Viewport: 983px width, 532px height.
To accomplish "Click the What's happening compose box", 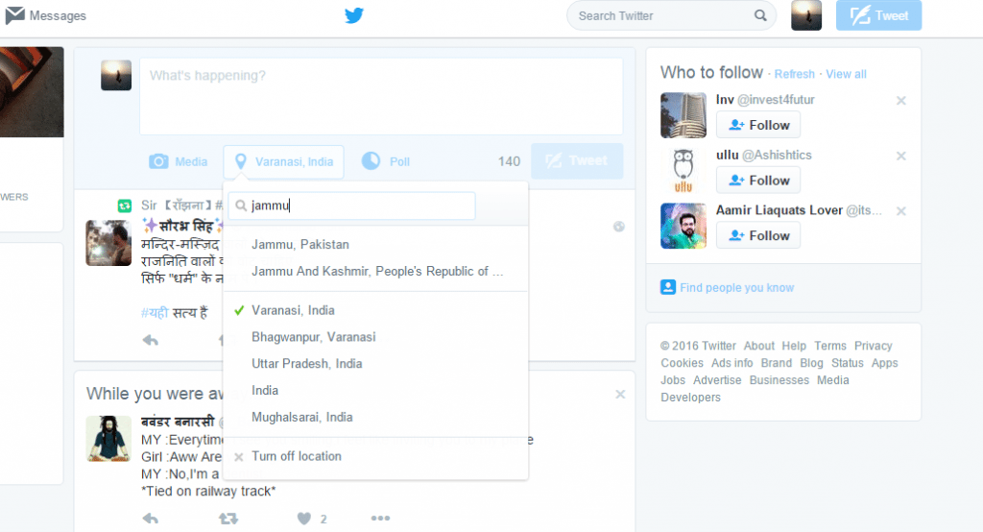I will point(381,96).
